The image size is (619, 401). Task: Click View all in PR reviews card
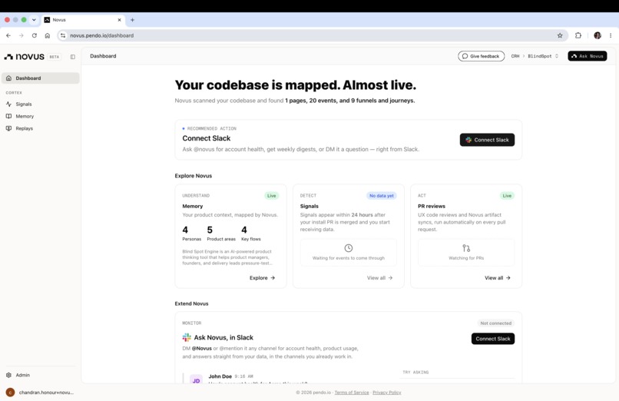tap(498, 278)
